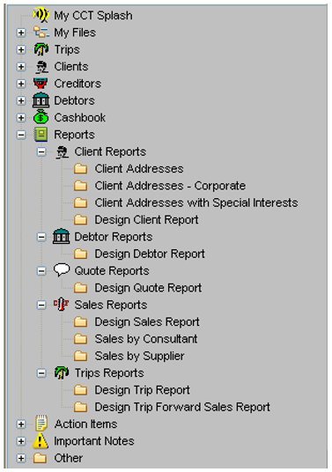Select the Cashbook label
The height and width of the screenshot is (472, 332).
click(x=80, y=118)
